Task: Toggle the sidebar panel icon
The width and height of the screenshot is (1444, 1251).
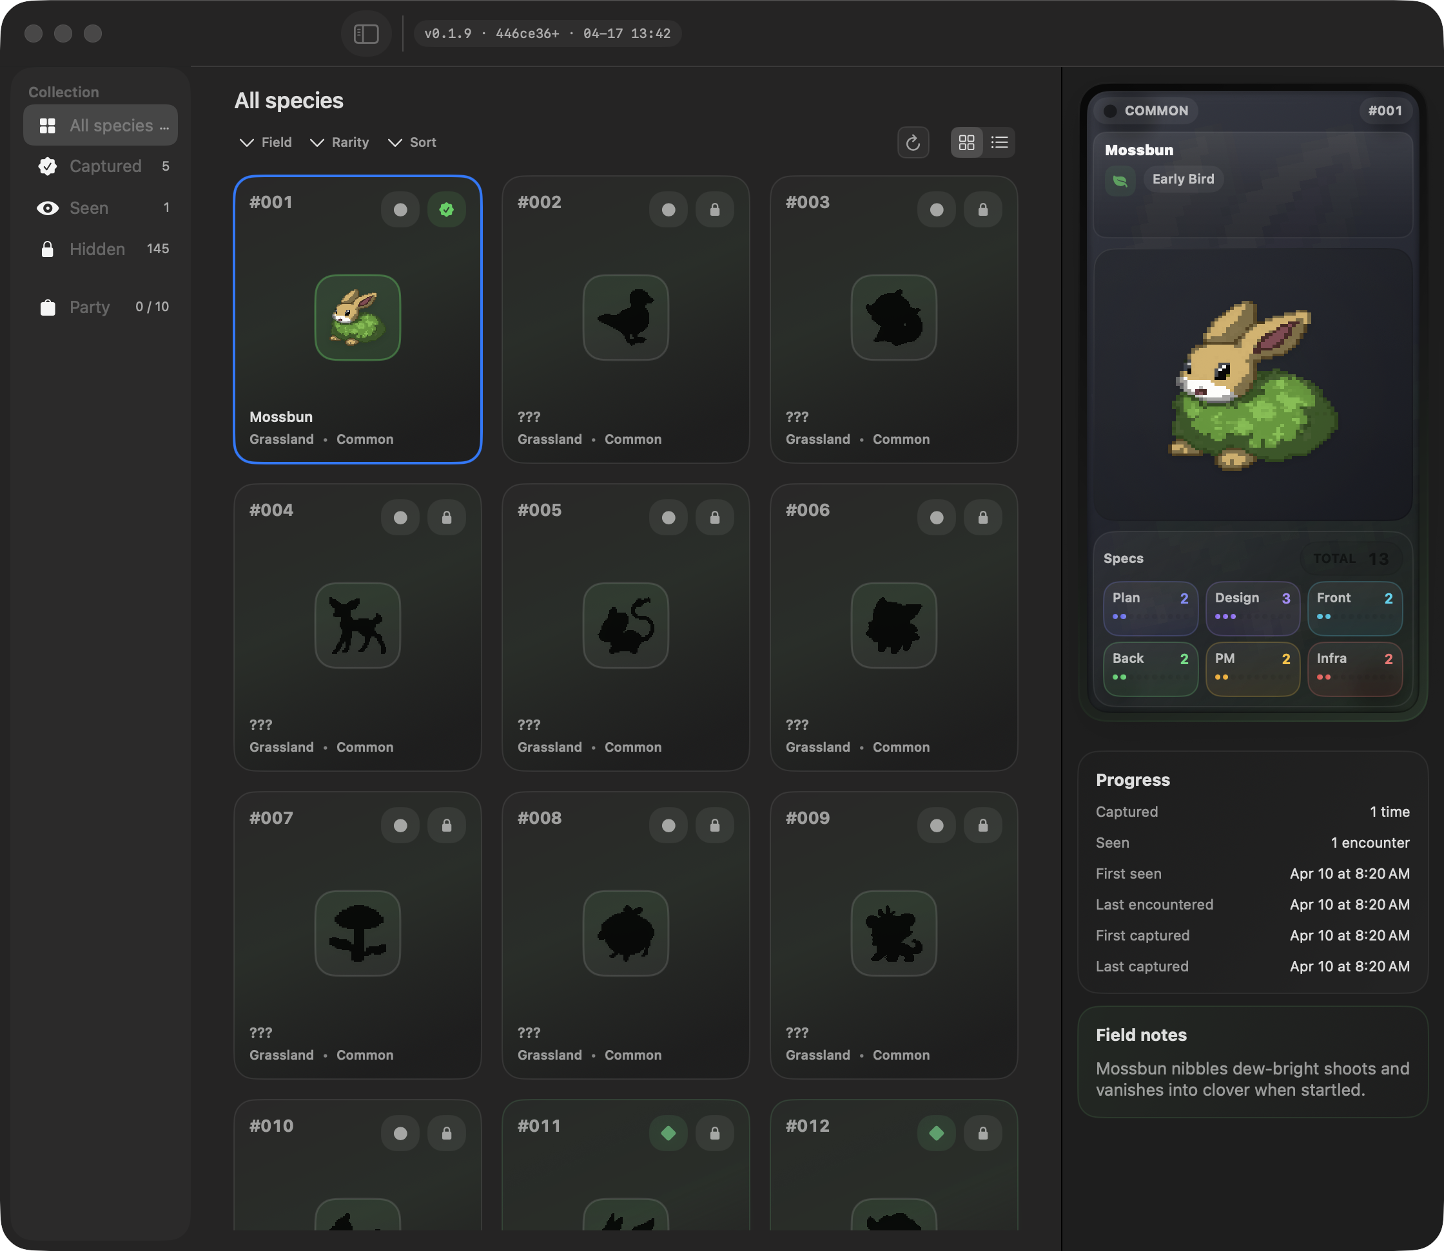Action: coord(366,33)
